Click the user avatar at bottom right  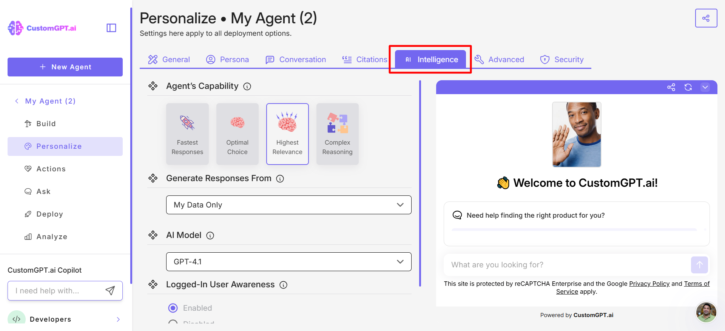click(x=706, y=312)
